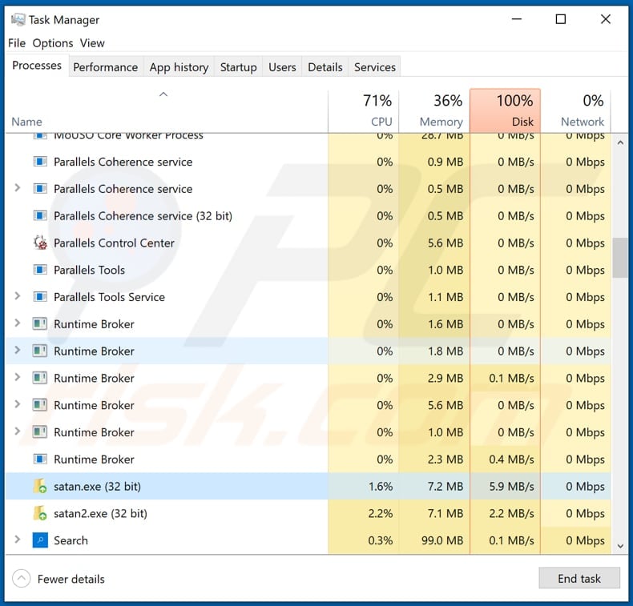Screen dimensions: 633x606
Task: Sort processes by Disk column
Action: (505, 110)
